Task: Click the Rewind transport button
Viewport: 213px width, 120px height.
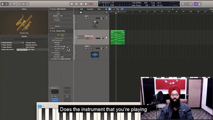Action: 72,4
